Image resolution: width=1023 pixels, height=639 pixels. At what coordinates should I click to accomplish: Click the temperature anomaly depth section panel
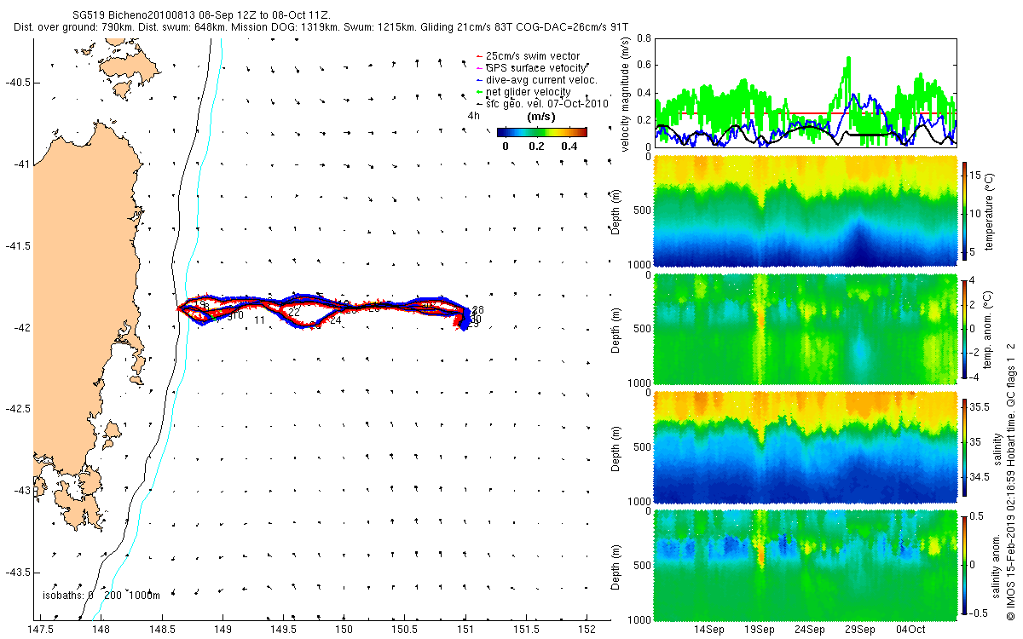tap(806, 328)
